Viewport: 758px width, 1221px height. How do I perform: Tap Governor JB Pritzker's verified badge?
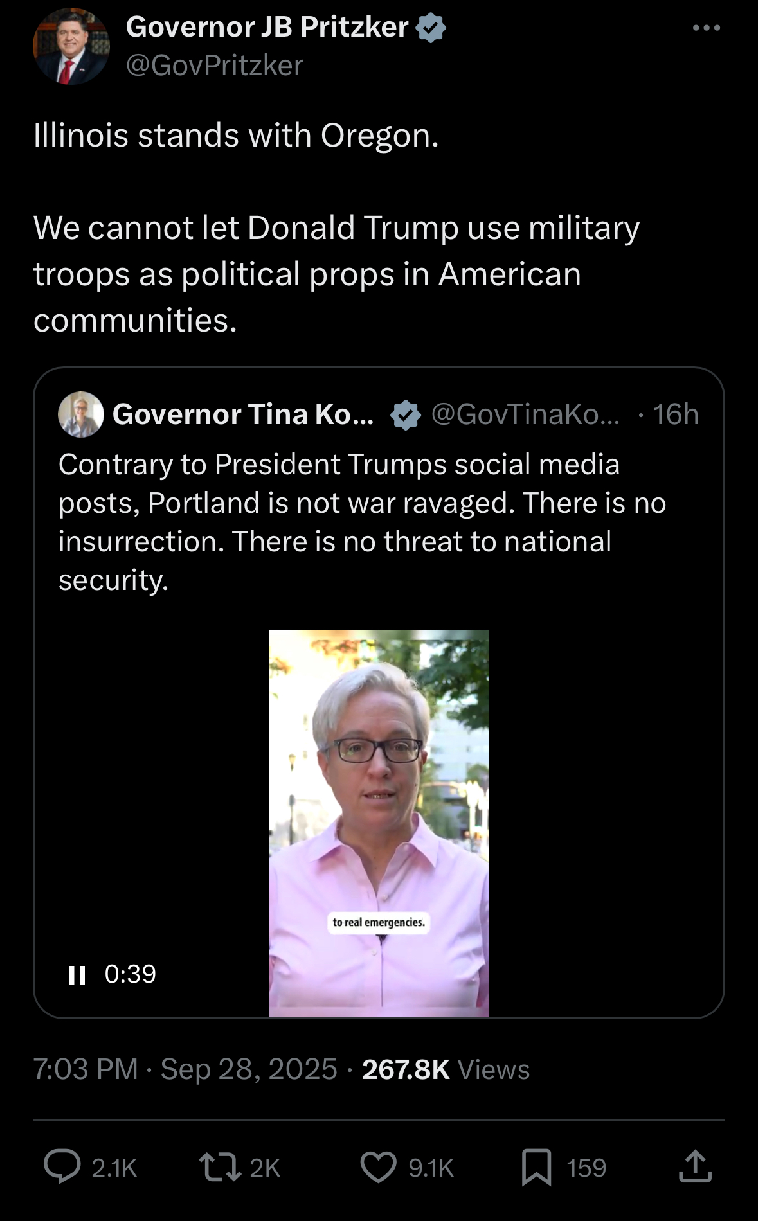coord(431,28)
